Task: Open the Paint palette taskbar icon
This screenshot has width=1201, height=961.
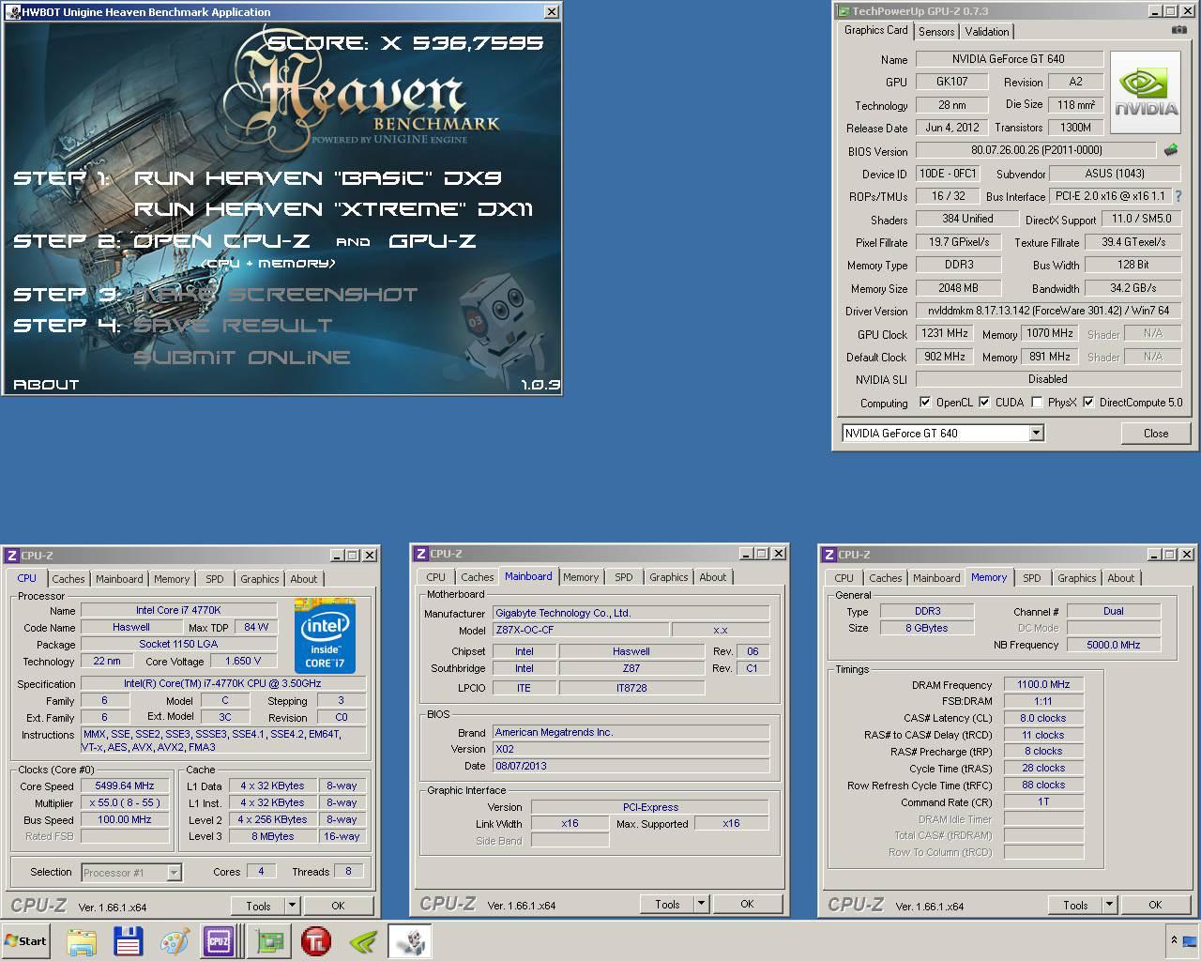Action: tap(175, 940)
